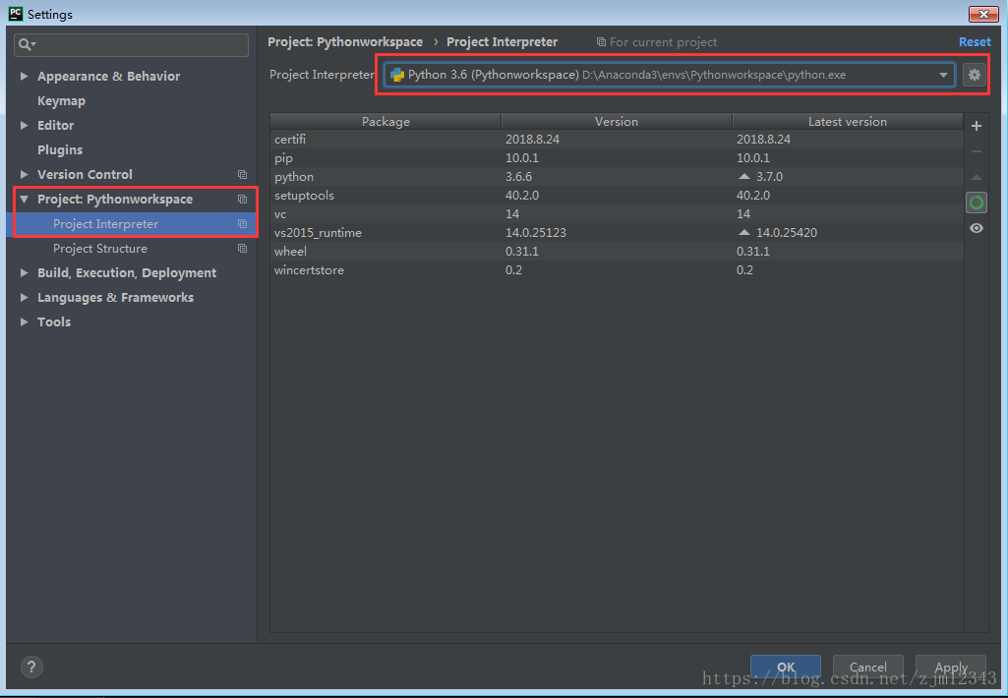Select the wheel package row
Screen dimensions: 1008x698
coord(617,251)
